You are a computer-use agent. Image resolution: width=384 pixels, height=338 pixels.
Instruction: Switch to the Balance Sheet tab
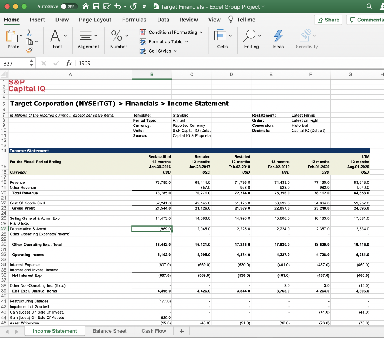coord(109,331)
